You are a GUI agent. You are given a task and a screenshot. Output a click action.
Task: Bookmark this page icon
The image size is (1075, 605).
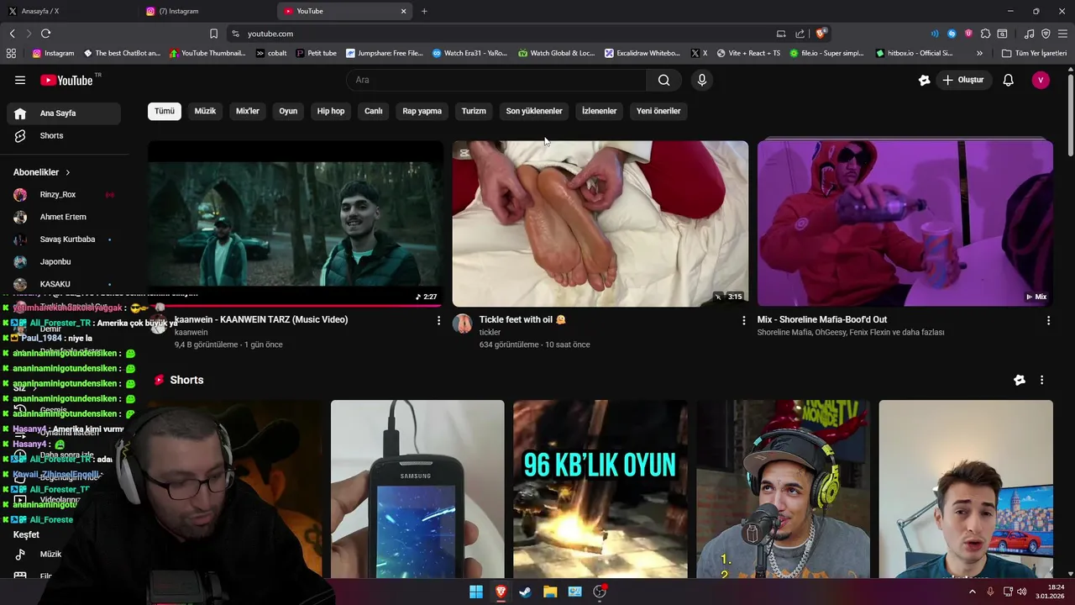point(213,34)
